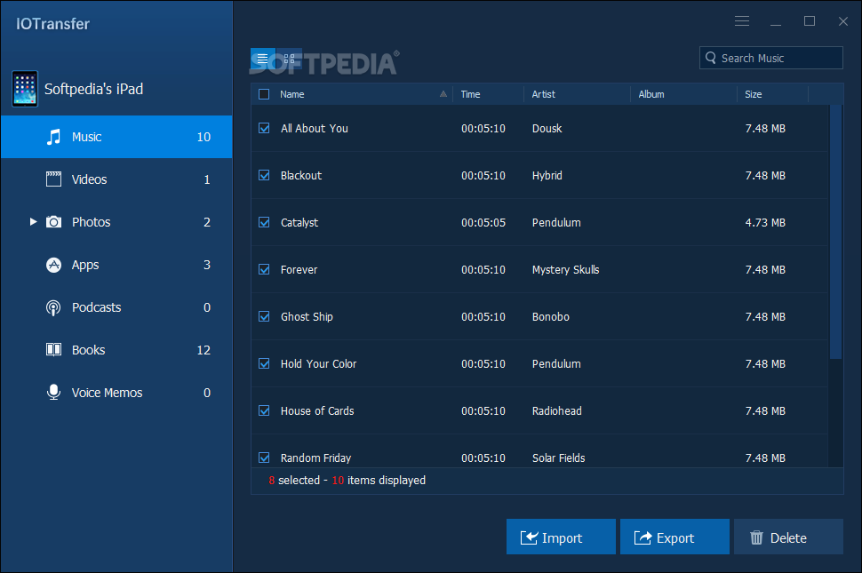Expand the Photos tree arrow
This screenshot has width=862, height=573.
click(33, 222)
